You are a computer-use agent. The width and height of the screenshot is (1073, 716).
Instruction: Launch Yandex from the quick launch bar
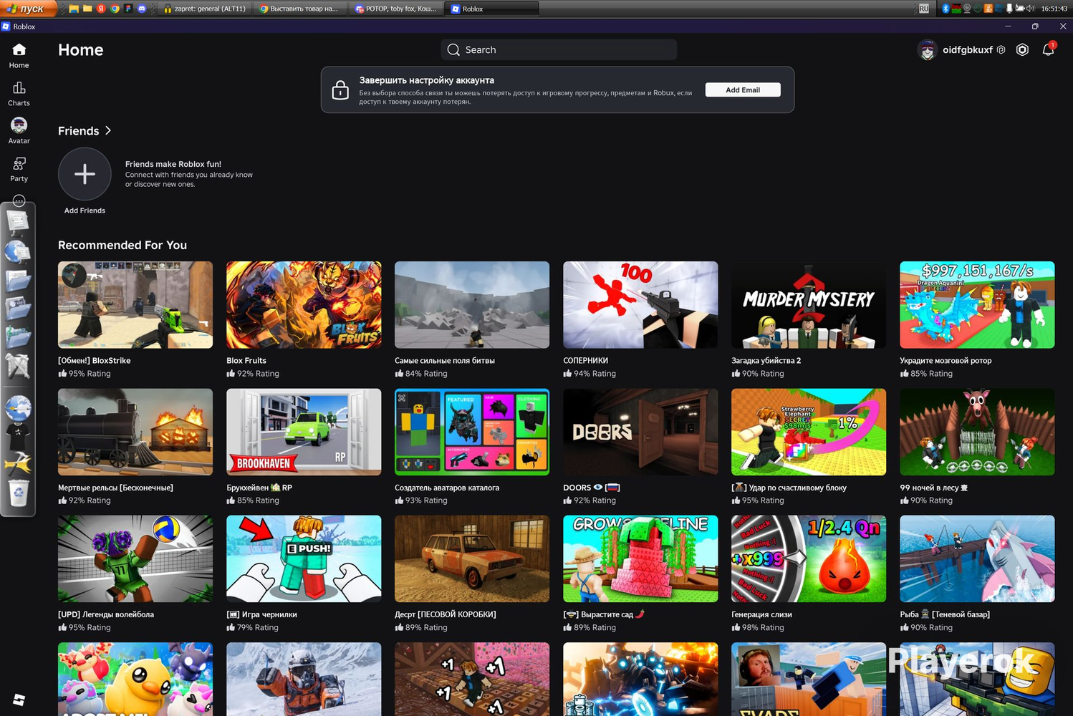pos(101,9)
